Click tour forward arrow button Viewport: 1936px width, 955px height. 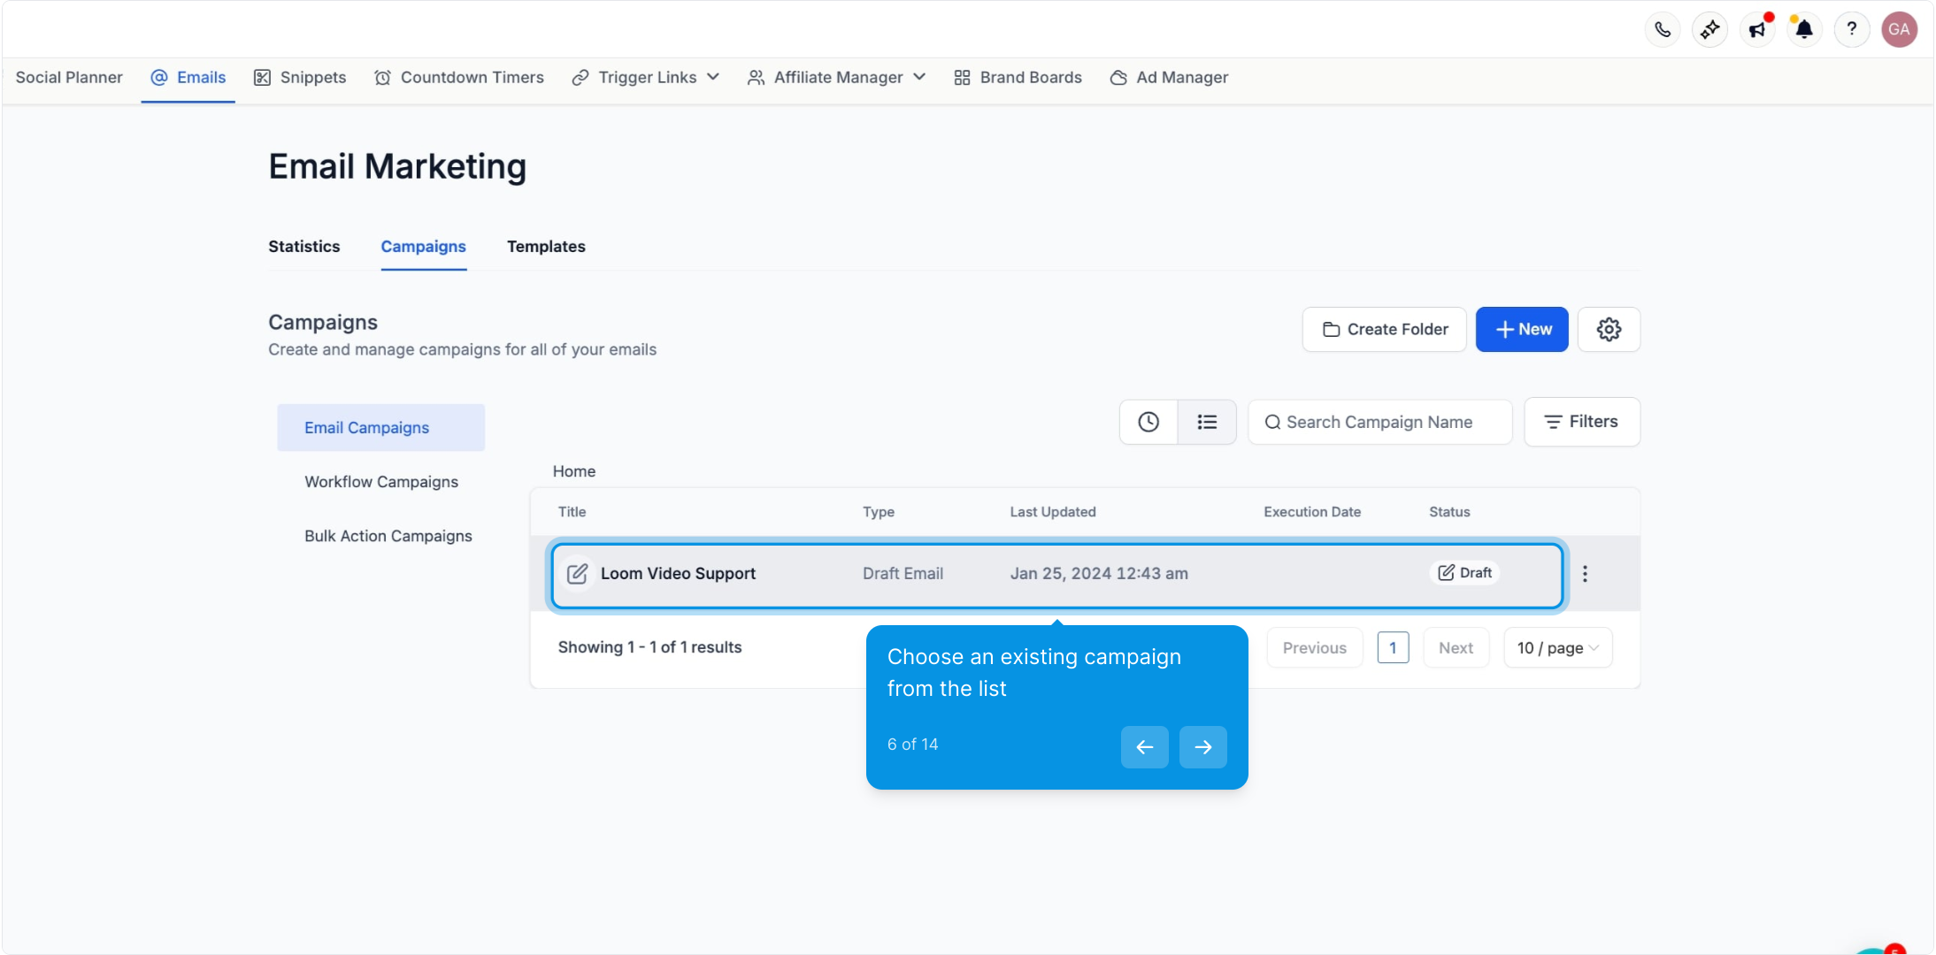[x=1202, y=747]
